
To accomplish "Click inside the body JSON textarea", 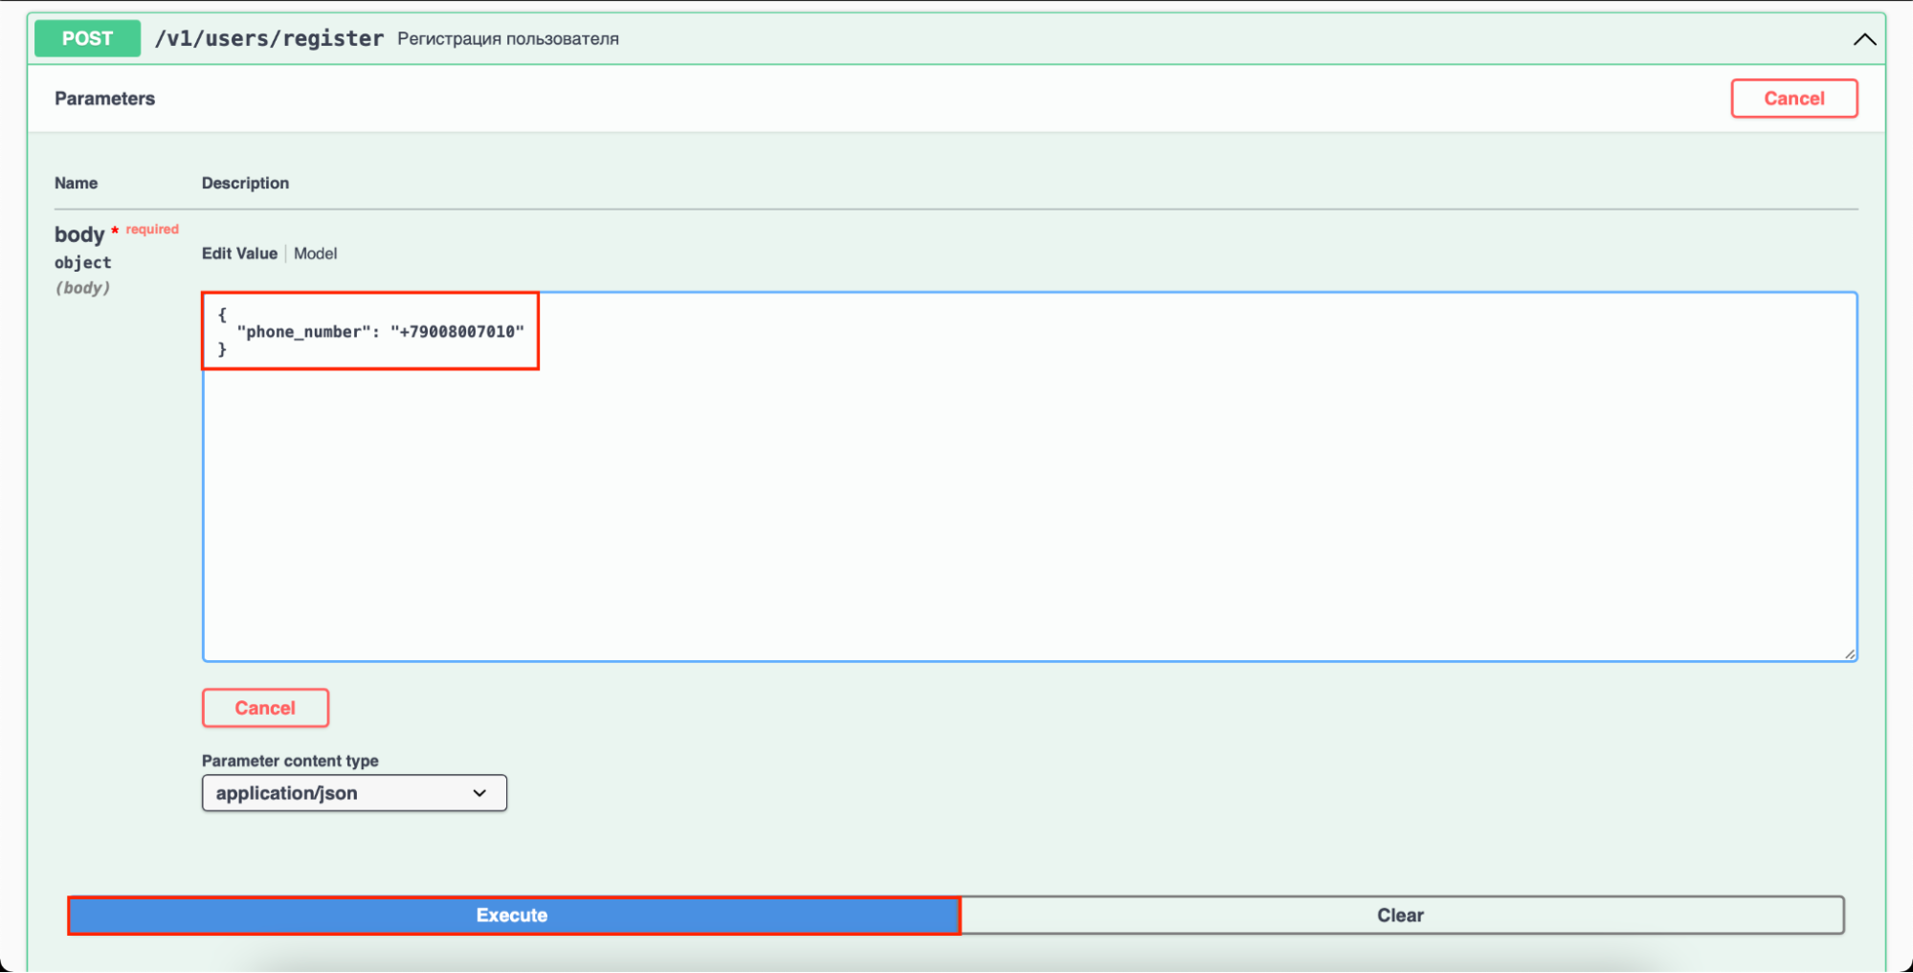I will (x=1030, y=476).
